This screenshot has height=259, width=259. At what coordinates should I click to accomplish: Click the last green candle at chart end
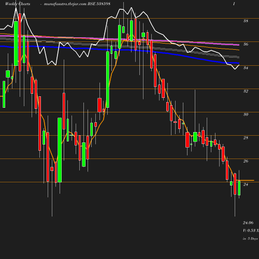point(239,188)
